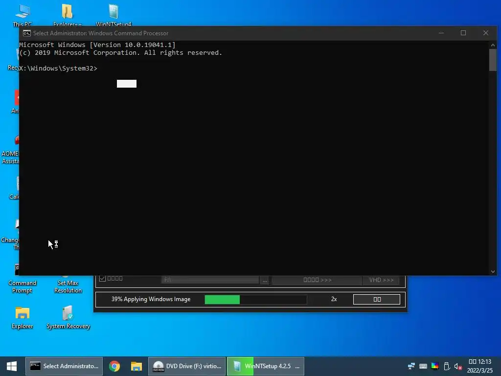
Task: Launch Chrome from the taskbar
Action: pos(114,366)
